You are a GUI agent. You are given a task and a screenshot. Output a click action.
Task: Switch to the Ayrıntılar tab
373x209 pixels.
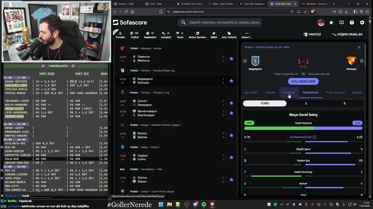click(251, 92)
